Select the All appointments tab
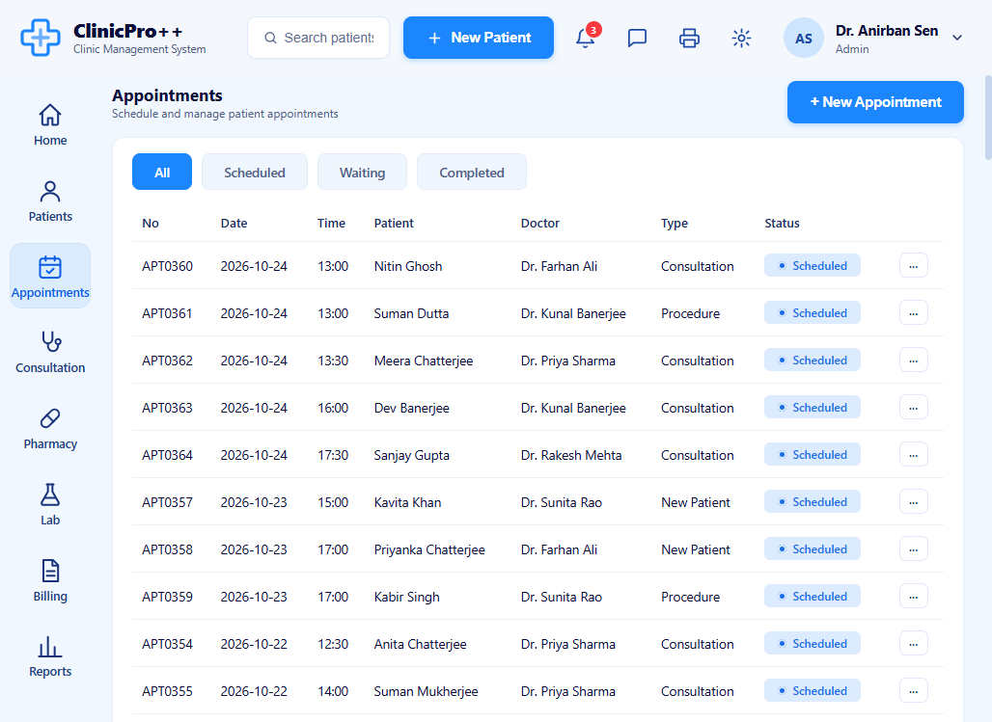Image resolution: width=992 pixels, height=722 pixels. (162, 172)
